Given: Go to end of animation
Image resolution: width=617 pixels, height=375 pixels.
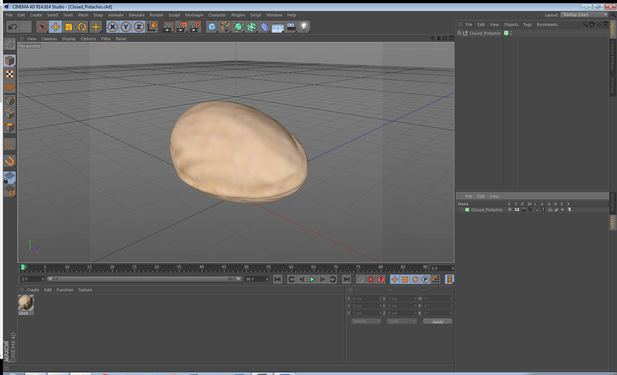Looking at the screenshot, I should (x=346, y=280).
